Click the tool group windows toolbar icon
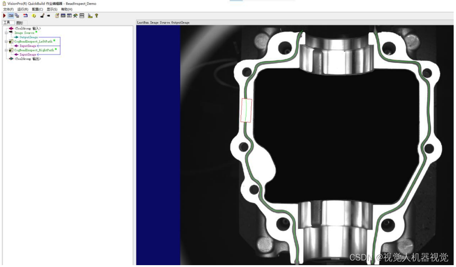This screenshot has width=456, height=267. 17,16
